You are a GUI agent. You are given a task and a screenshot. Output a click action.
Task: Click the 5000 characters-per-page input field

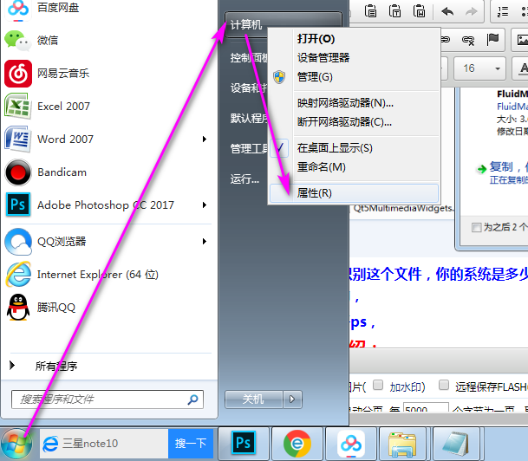click(426, 408)
